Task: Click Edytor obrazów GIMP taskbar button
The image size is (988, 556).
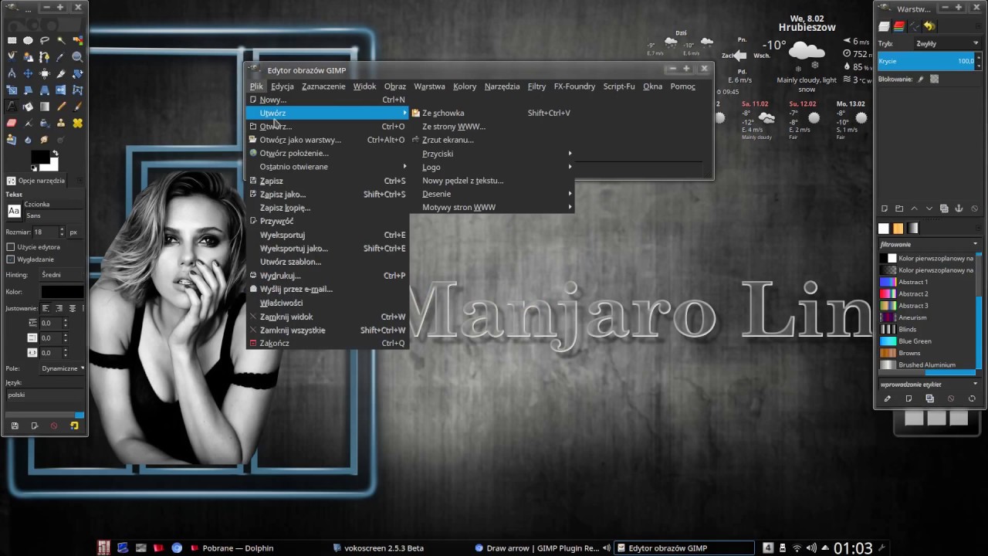Action: pos(683,548)
